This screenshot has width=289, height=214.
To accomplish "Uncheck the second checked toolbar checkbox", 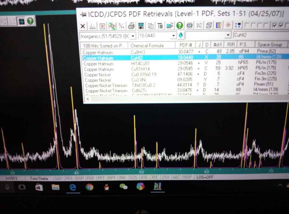I will tap(281, 25).
